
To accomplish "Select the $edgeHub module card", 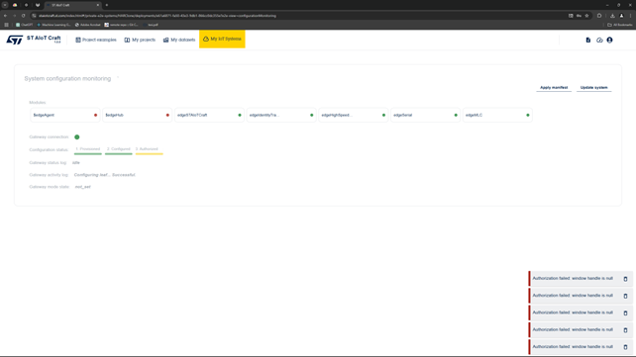I will point(137,115).
